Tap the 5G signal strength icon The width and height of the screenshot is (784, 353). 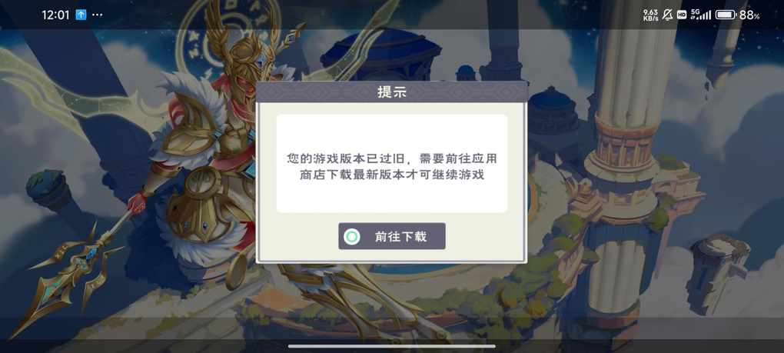pyautogui.click(x=700, y=15)
